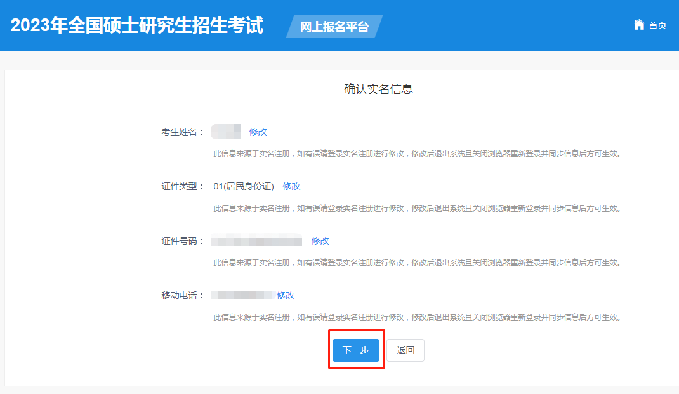Image resolution: width=679 pixels, height=394 pixels.
Task: Click the 确认实名信息 heading
Action: (x=378, y=89)
